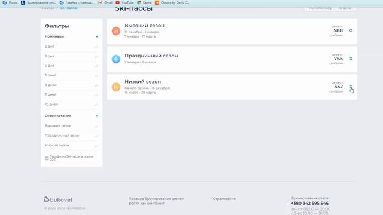Click the Высокий сезон title
This screenshot has height=215, width=383.
(144, 26)
